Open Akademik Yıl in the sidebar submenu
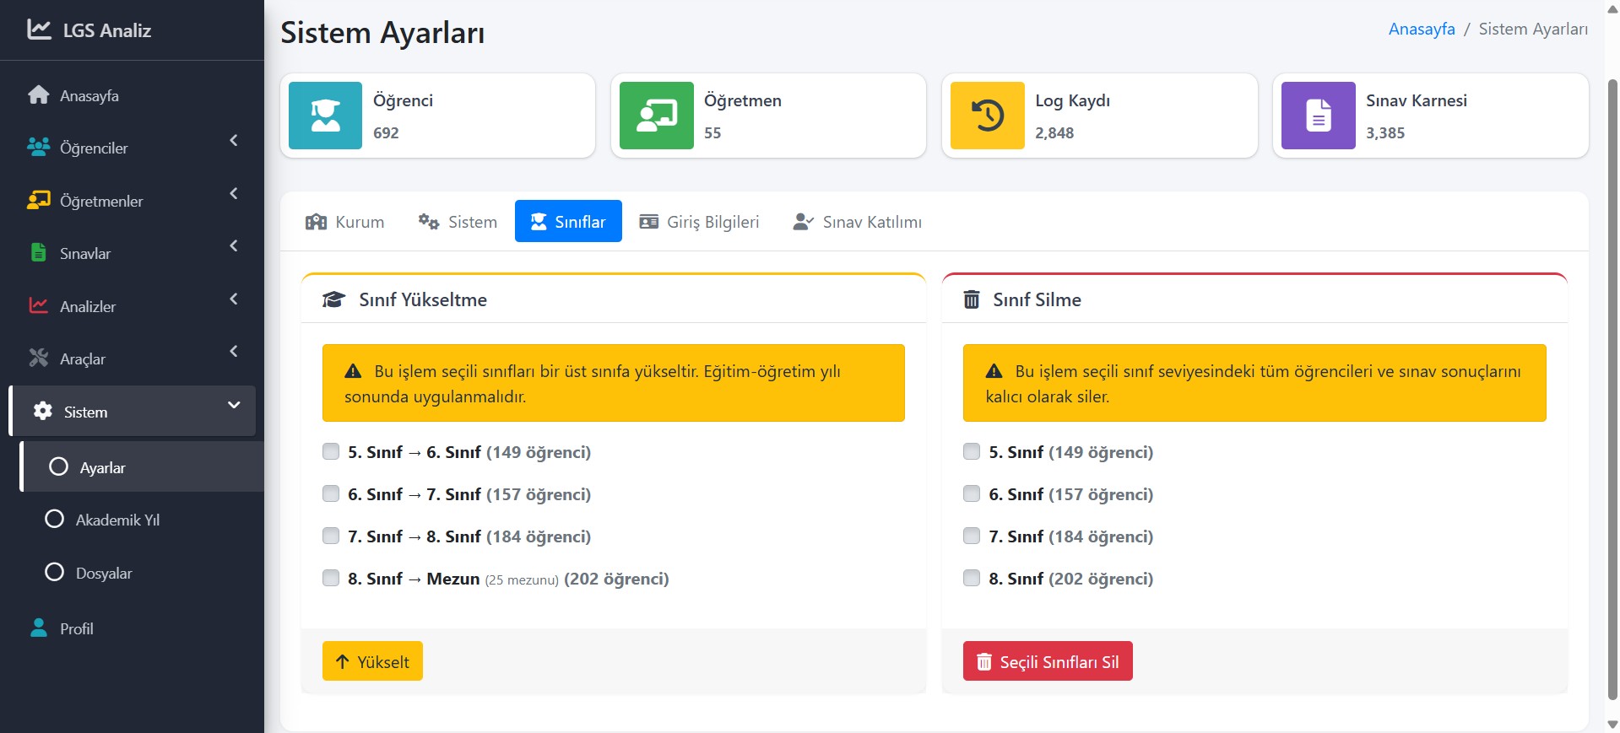1620x733 pixels. (x=117, y=520)
